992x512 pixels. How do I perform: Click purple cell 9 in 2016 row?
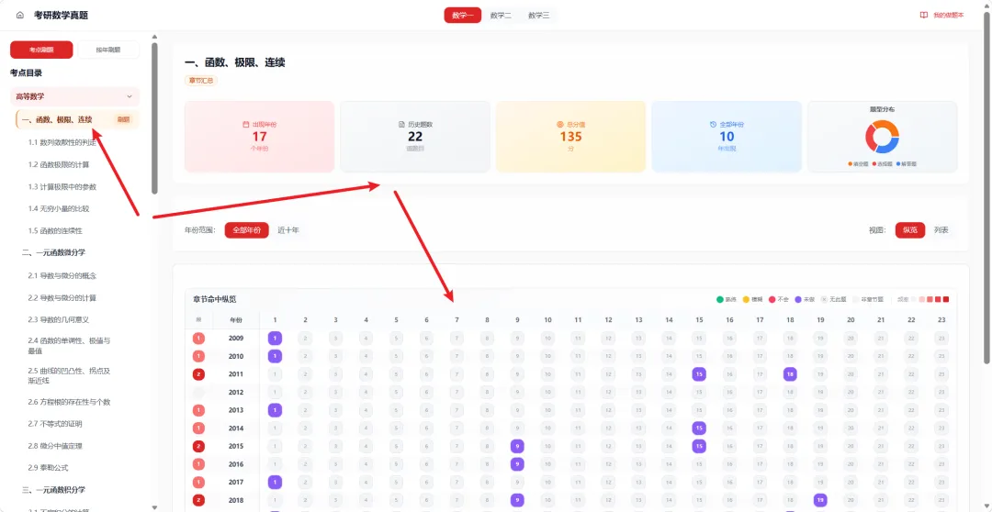pos(517,464)
